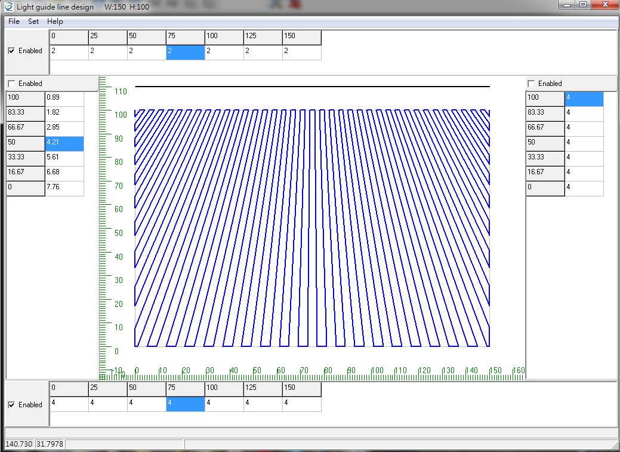Select top table value under column 0
This screenshot has width=620, height=452.
pos(69,52)
